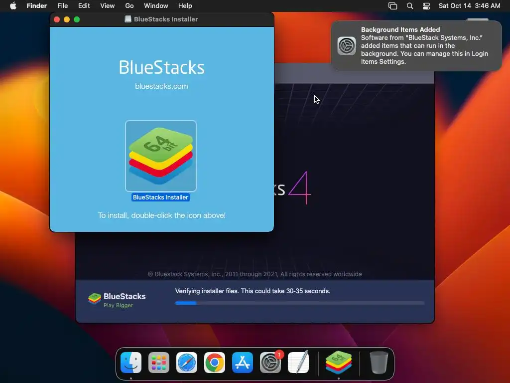Launch Google Chrome from the dock
Image resolution: width=510 pixels, height=383 pixels.
214,363
